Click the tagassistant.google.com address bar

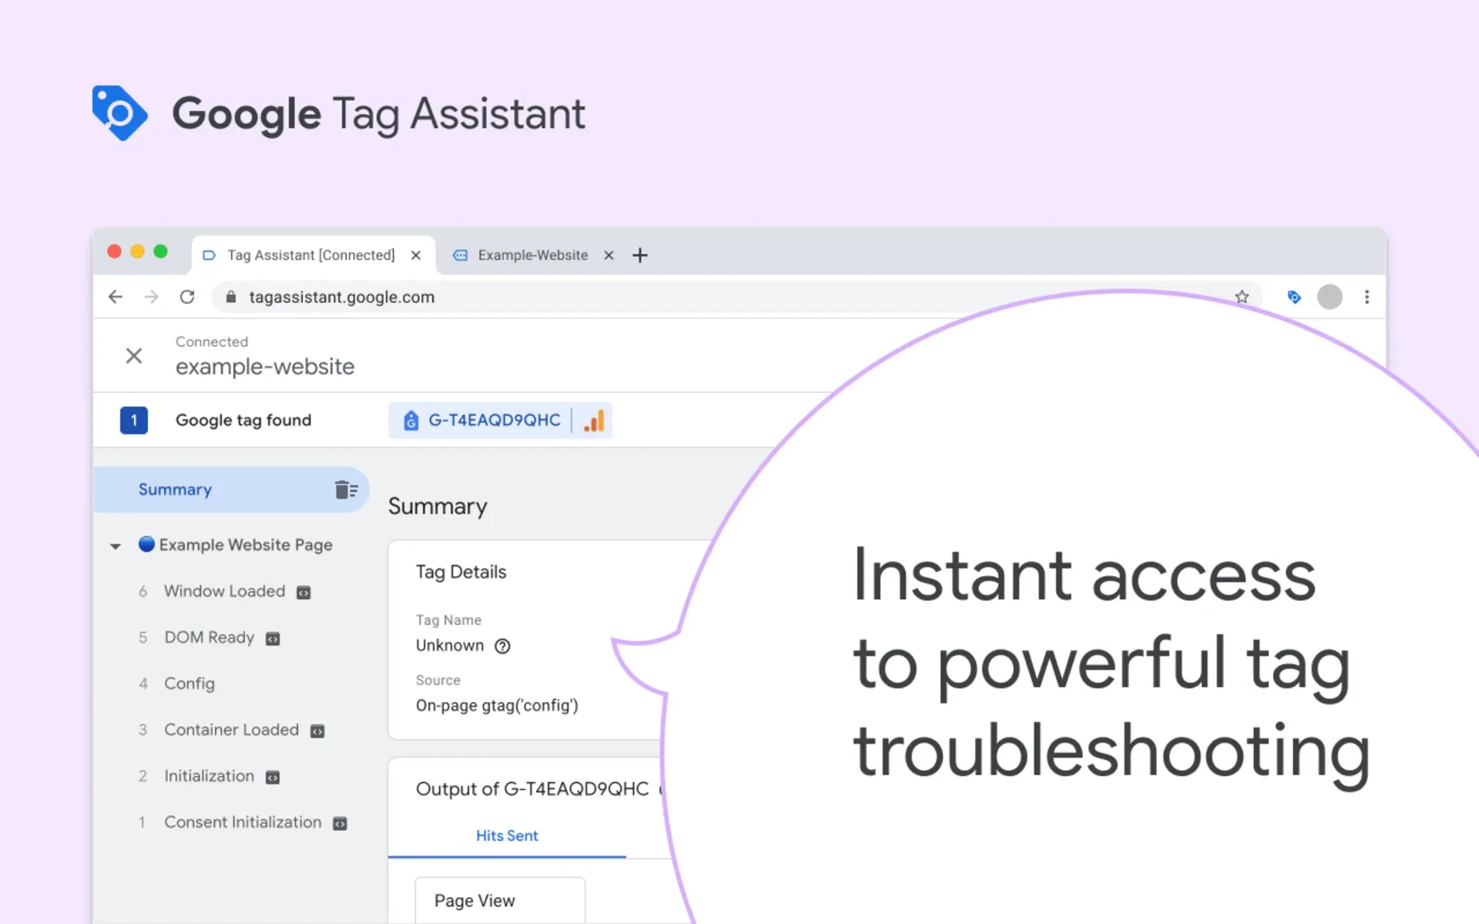(x=342, y=296)
